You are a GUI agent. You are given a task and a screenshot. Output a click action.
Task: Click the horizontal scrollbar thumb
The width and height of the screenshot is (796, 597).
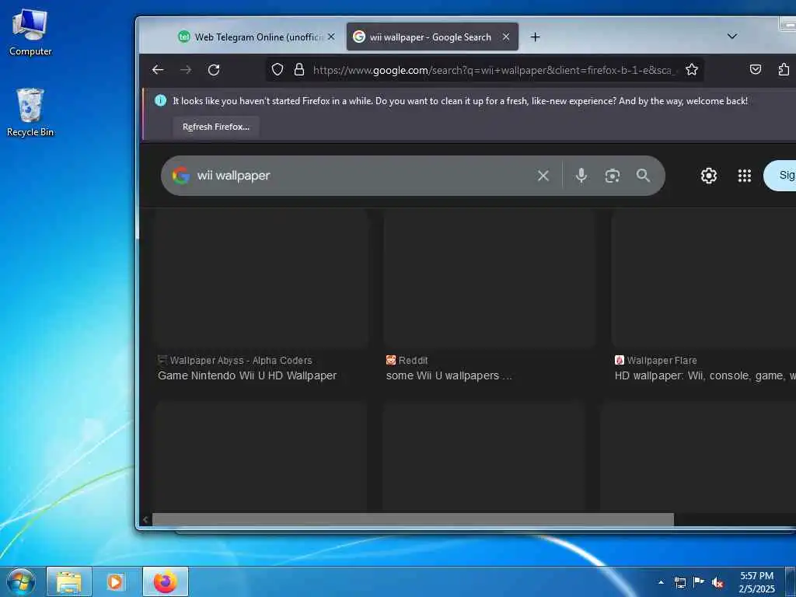click(x=414, y=519)
